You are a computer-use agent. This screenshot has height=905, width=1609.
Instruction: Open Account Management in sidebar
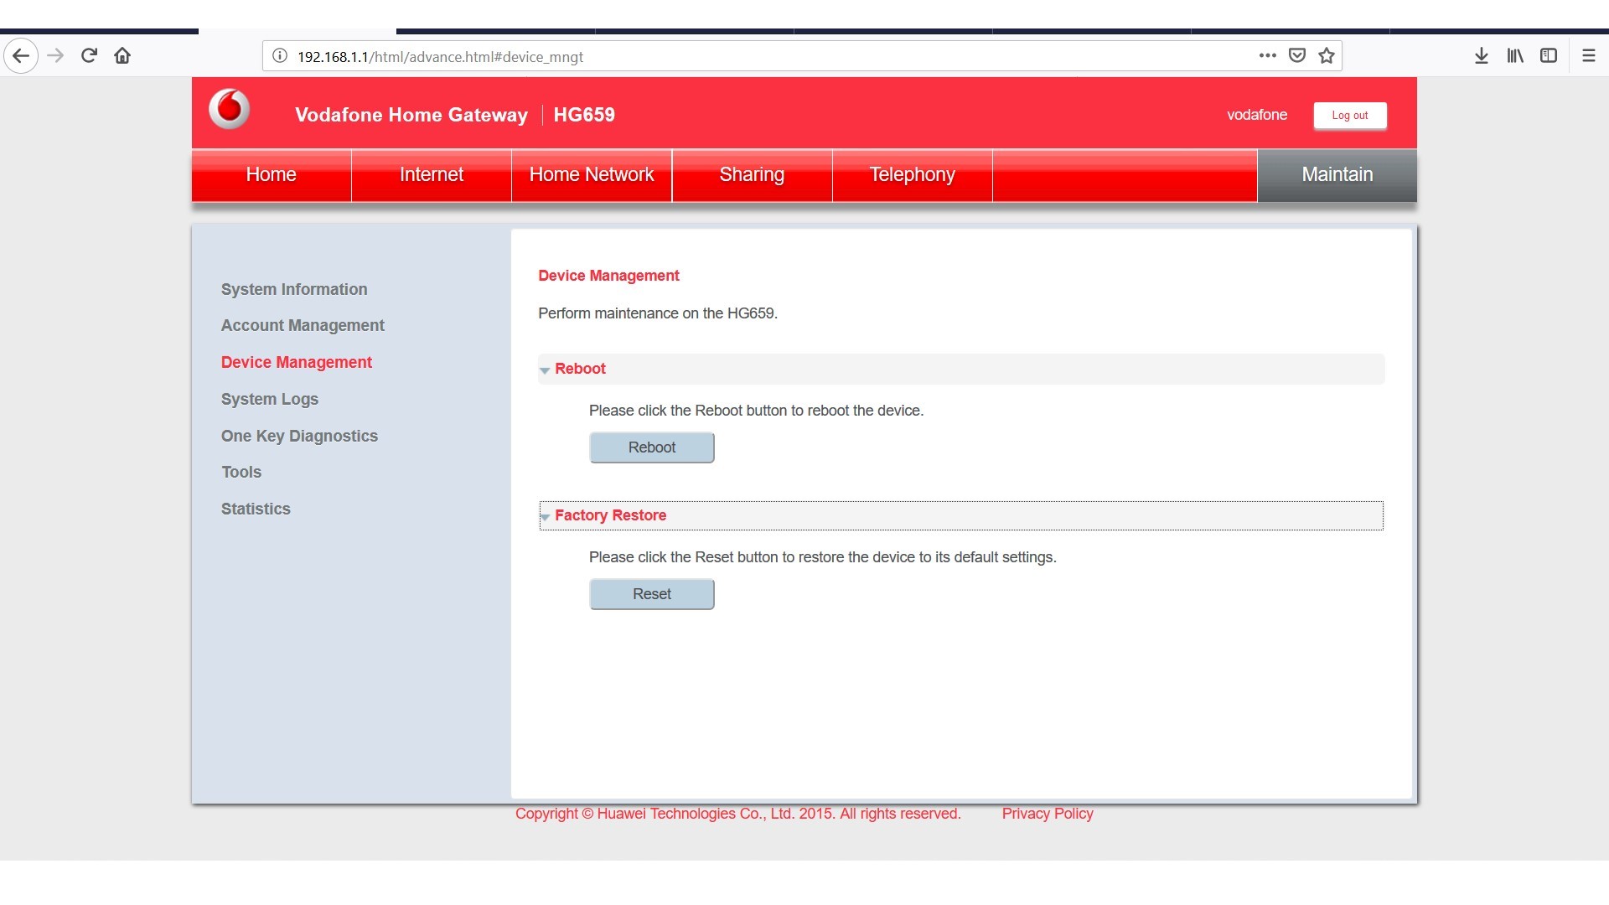[x=303, y=325]
